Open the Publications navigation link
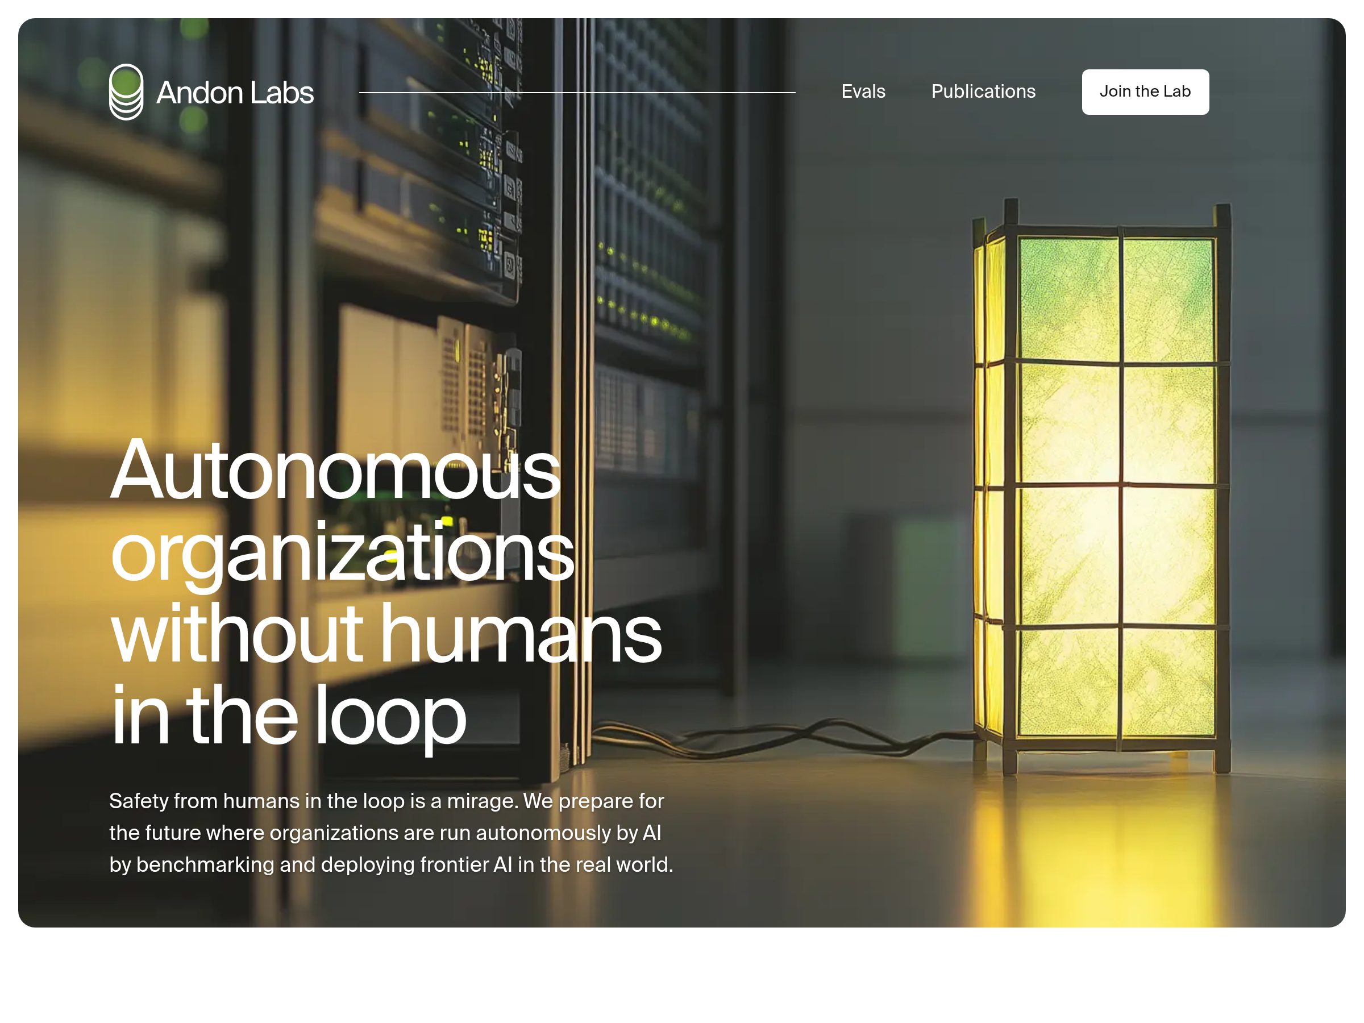Screen dimensions: 1364x1023 [x=983, y=92]
